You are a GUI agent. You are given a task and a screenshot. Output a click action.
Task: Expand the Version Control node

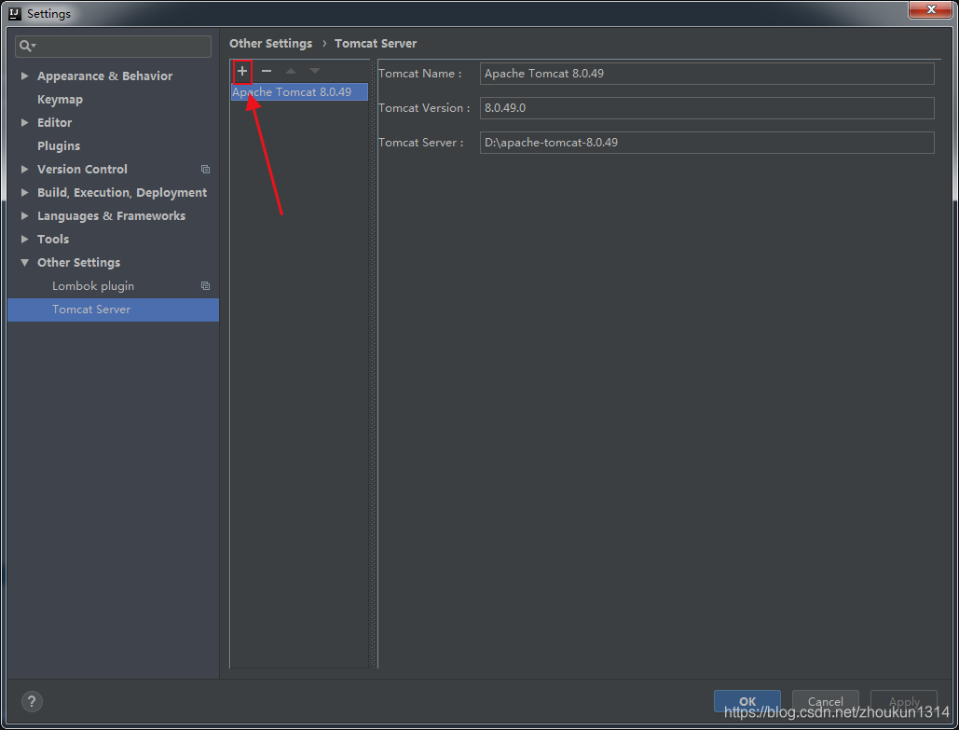24,169
